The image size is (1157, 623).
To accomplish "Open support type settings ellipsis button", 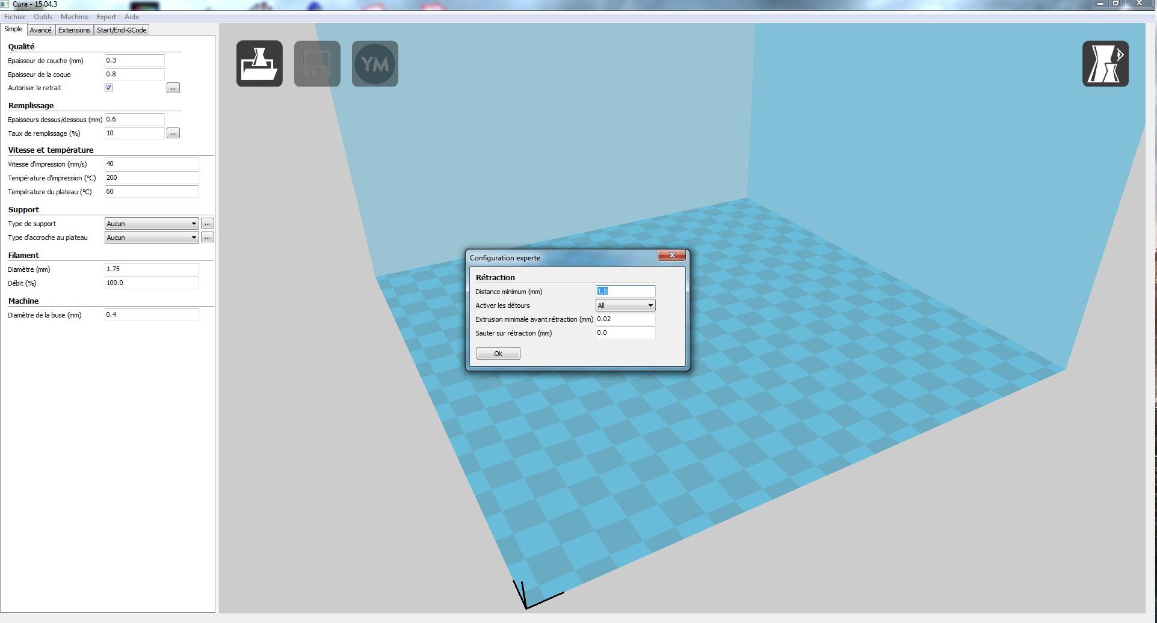I will coord(207,224).
